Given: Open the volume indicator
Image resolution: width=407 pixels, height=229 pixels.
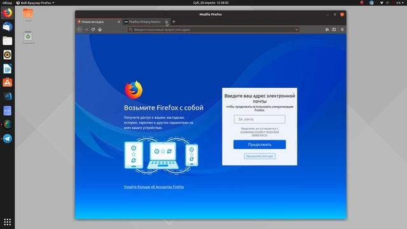Looking at the screenshot, I should [x=388, y=3].
